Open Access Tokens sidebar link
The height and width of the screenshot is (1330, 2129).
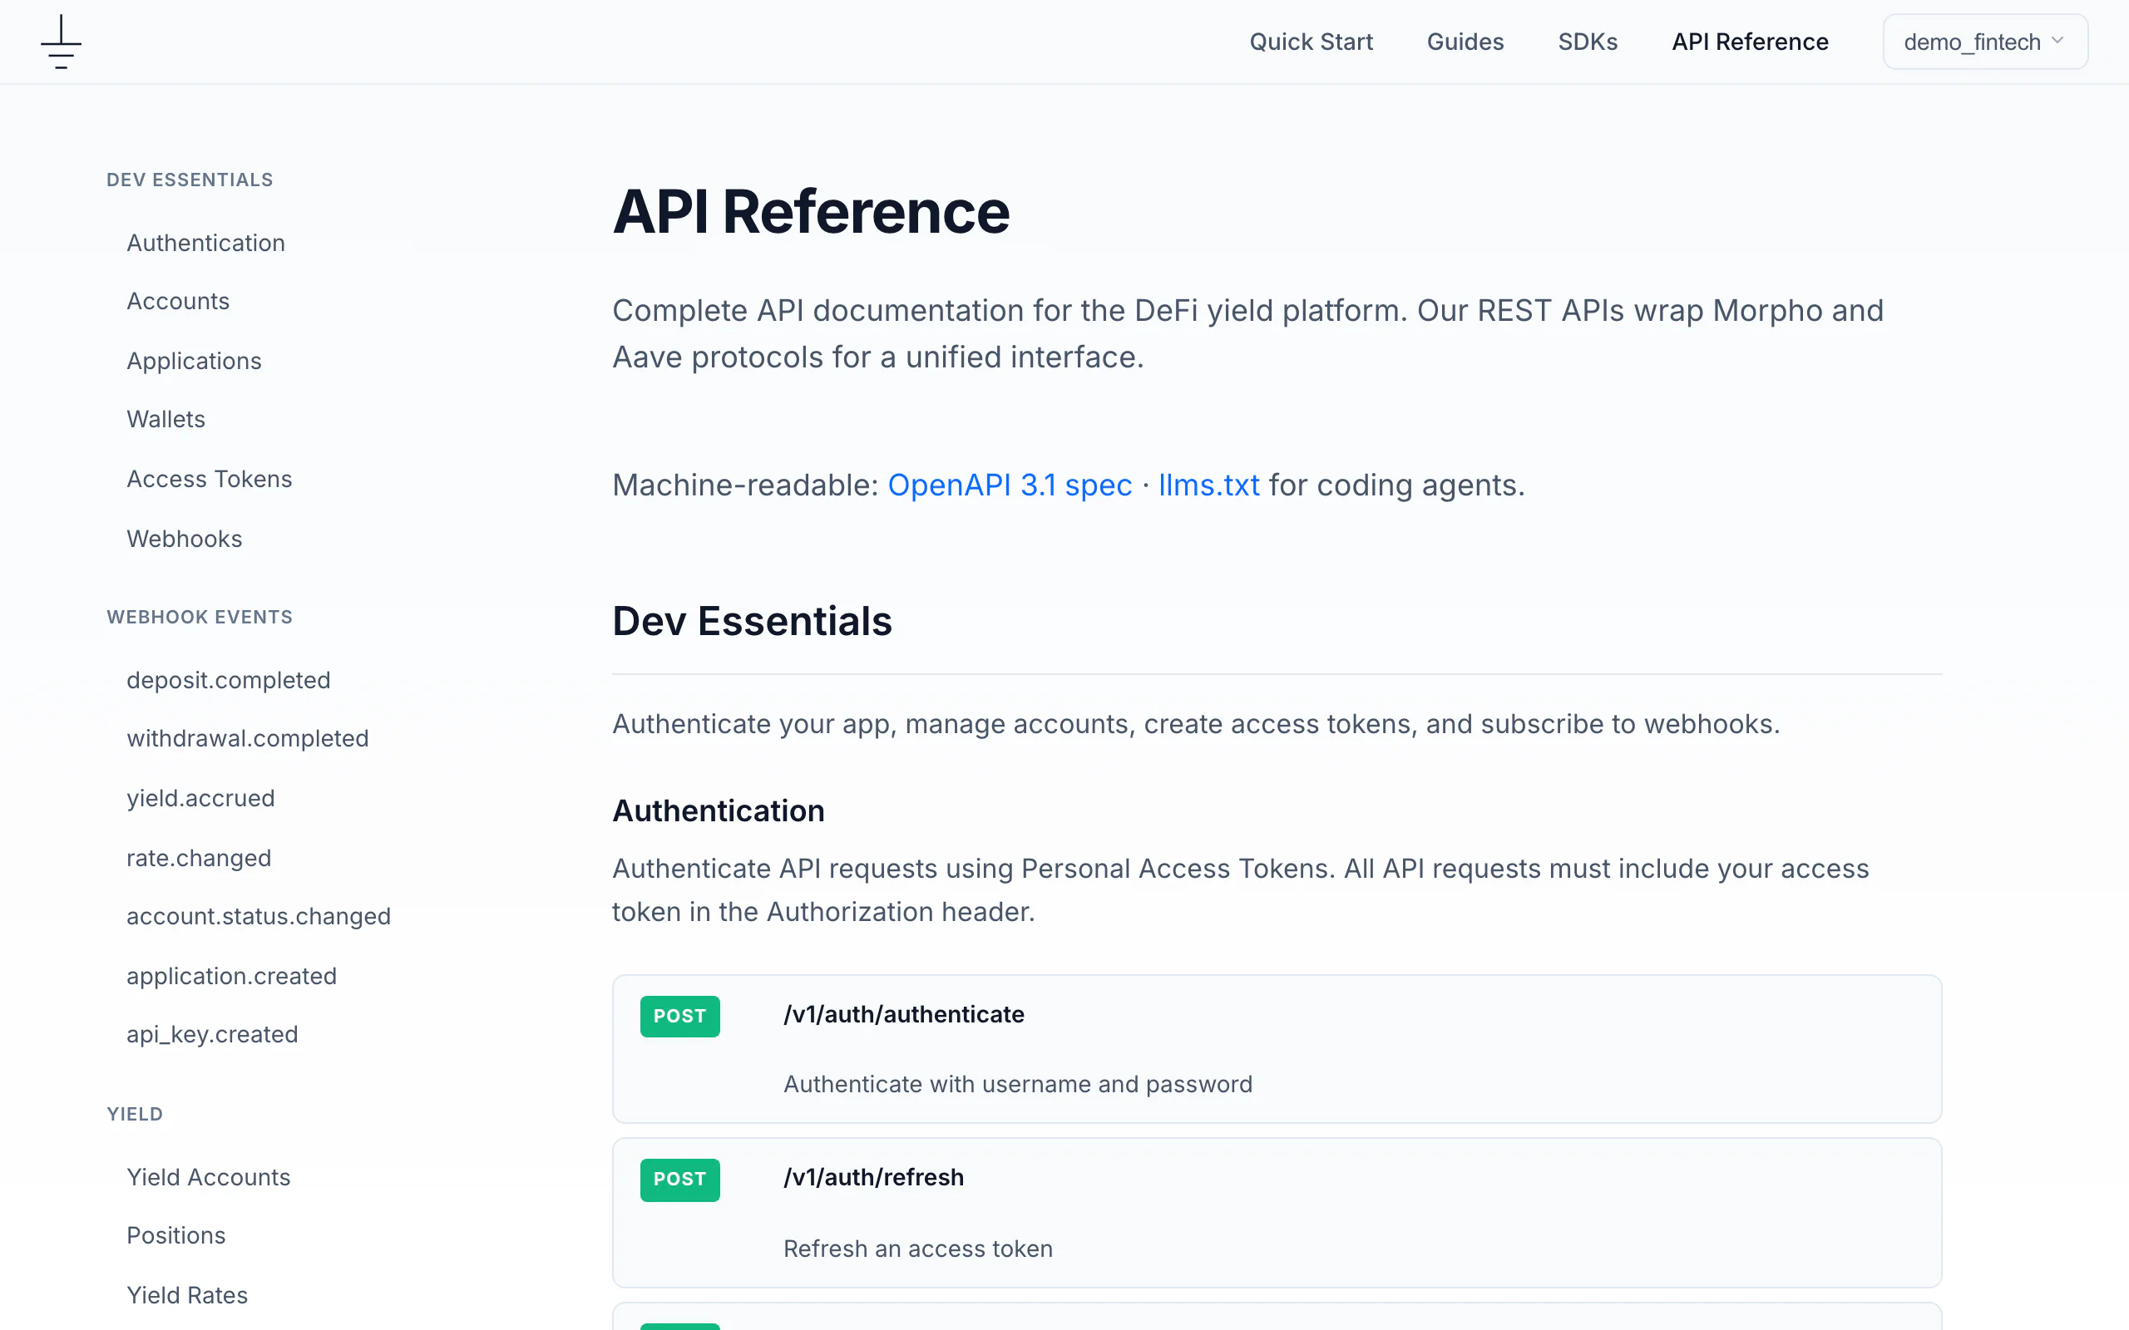coord(210,479)
